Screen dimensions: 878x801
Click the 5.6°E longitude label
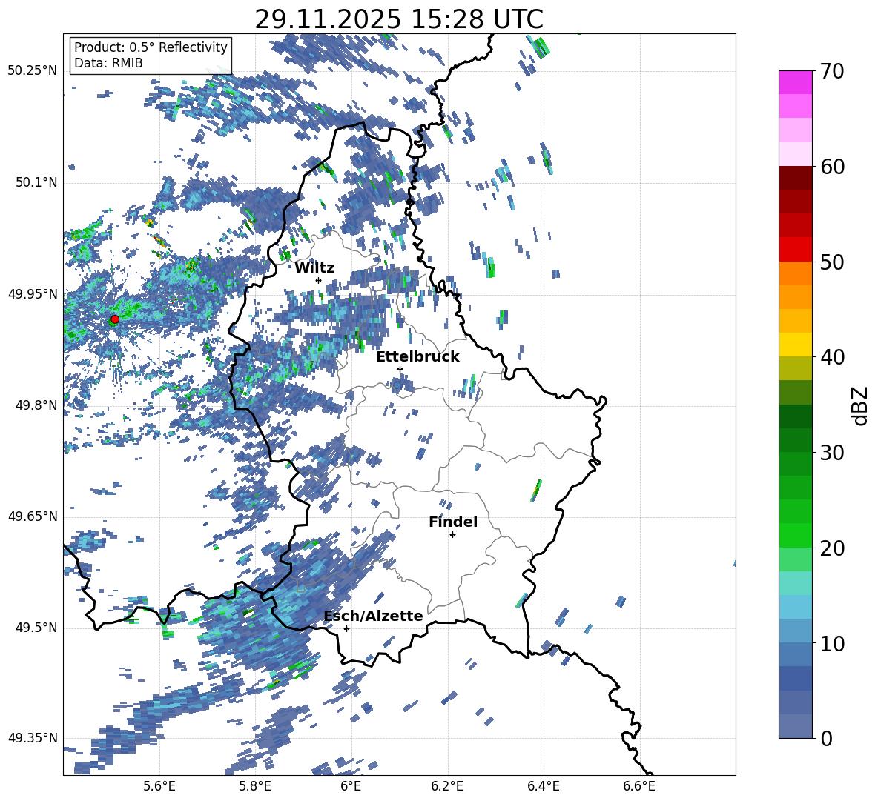pyautogui.click(x=159, y=787)
